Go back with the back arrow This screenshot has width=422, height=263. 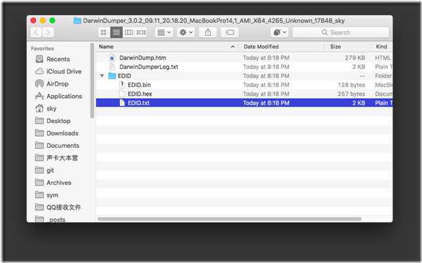tap(36, 33)
